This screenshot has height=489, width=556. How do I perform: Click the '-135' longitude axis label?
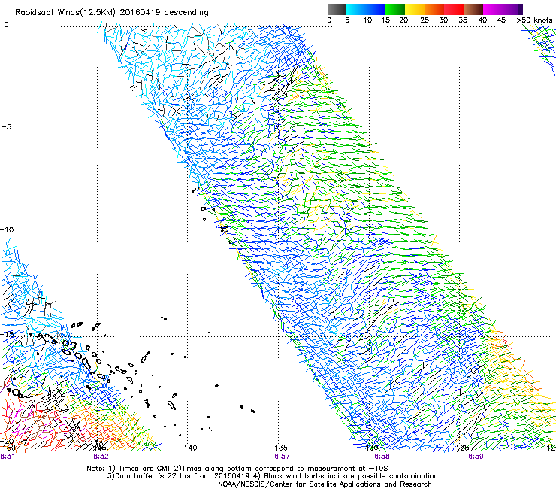point(278,448)
